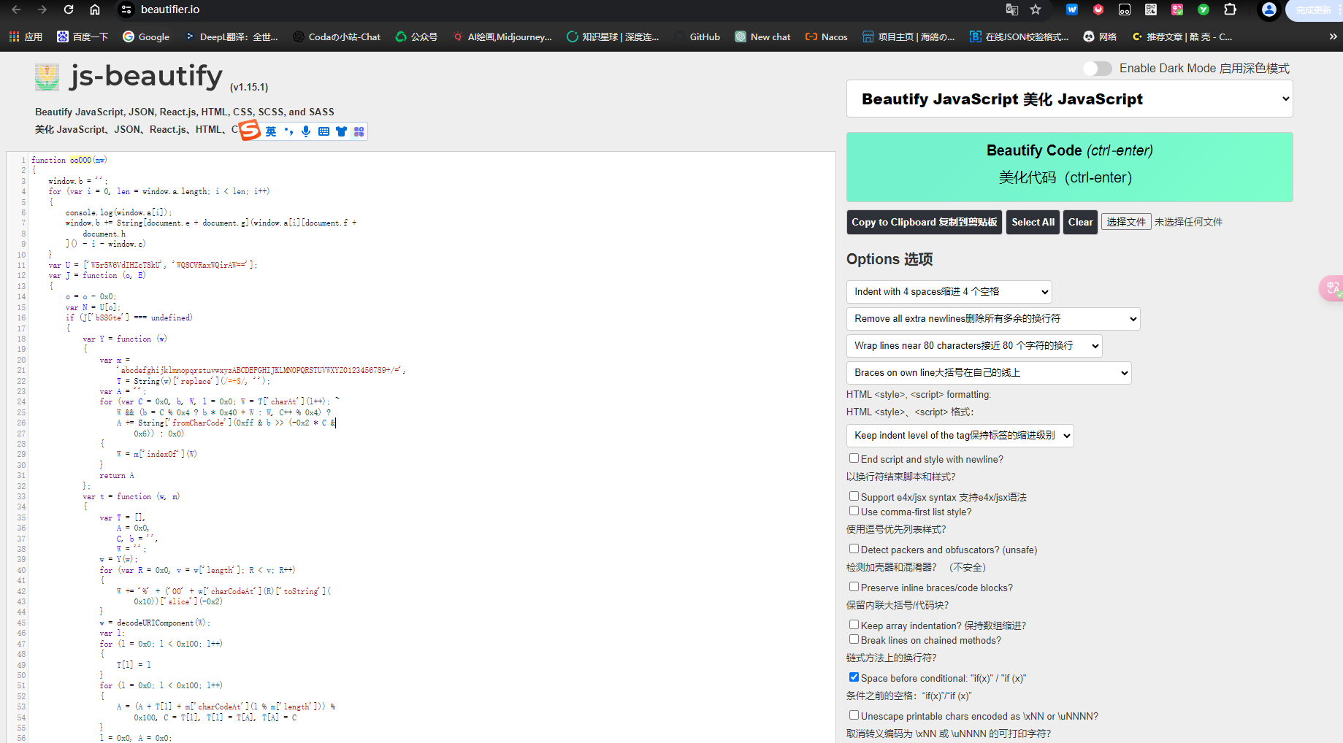Screen dimensions: 1343x743
Task: Open the QR code extension icon
Action: [x=1151, y=9]
